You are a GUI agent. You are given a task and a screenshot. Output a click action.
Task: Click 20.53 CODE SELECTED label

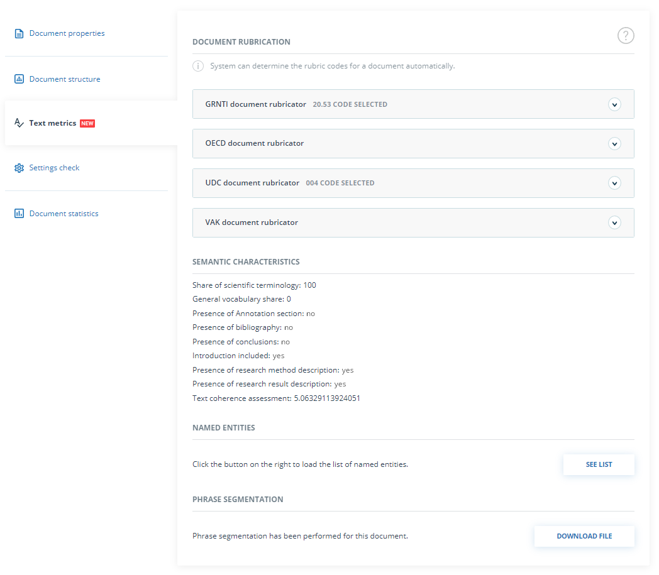[x=350, y=104]
